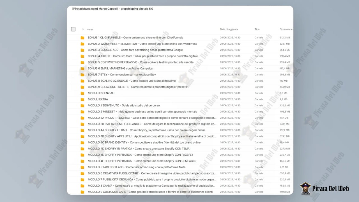Screen dimensions: 359x202
Task: Open the MODULI EXTRA folder name
Action: coord(98,99)
